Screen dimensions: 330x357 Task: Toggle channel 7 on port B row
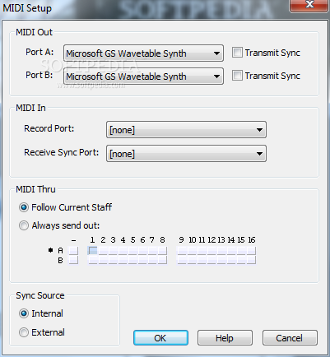(x=152, y=260)
